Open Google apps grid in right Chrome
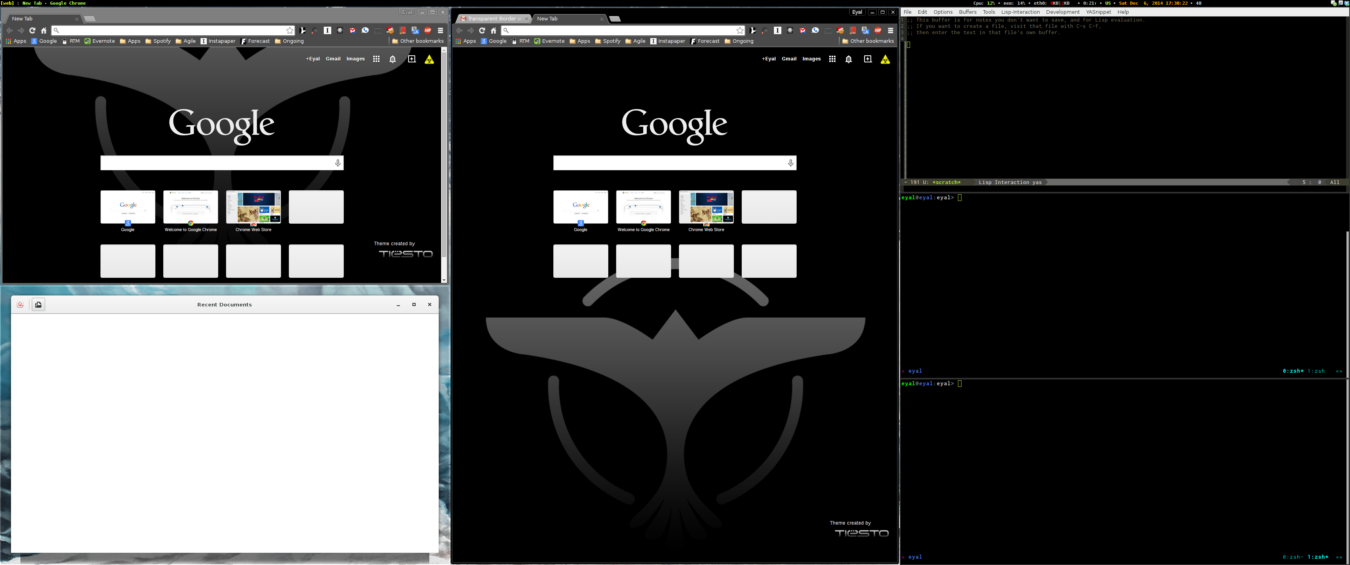The width and height of the screenshot is (1350, 565). pos(832,59)
